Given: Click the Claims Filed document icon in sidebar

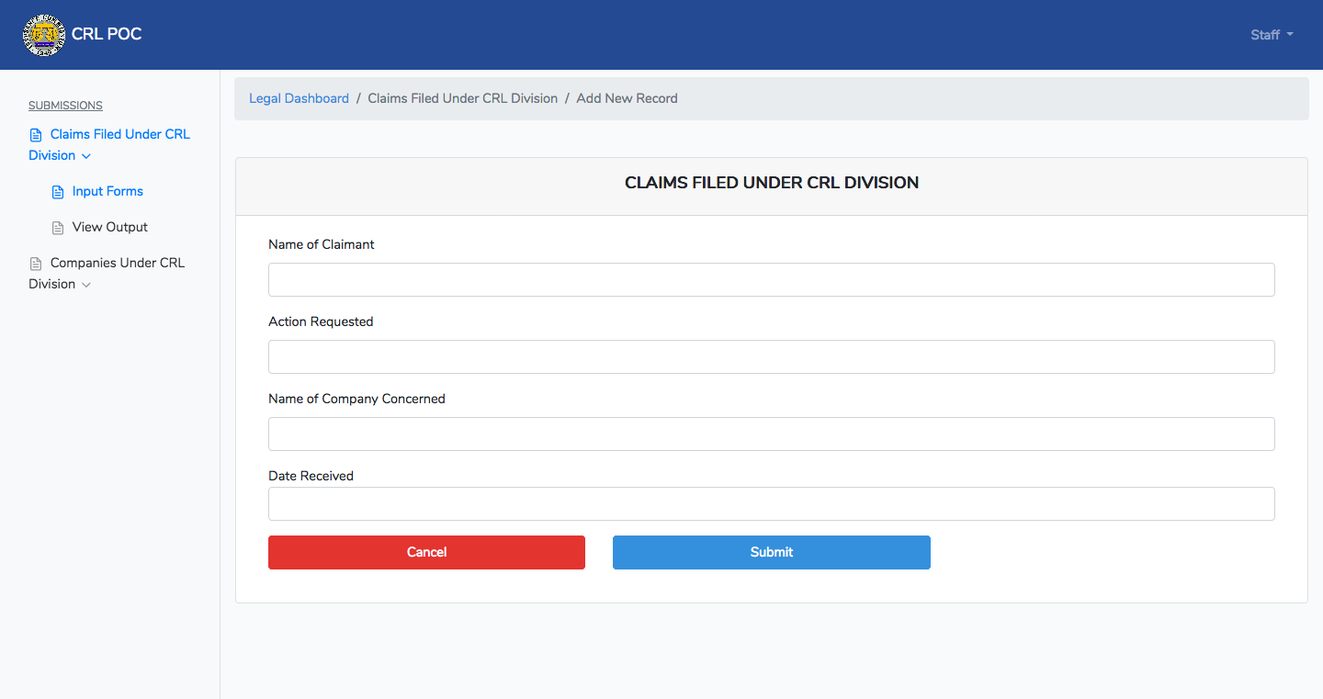Looking at the screenshot, I should (x=36, y=135).
